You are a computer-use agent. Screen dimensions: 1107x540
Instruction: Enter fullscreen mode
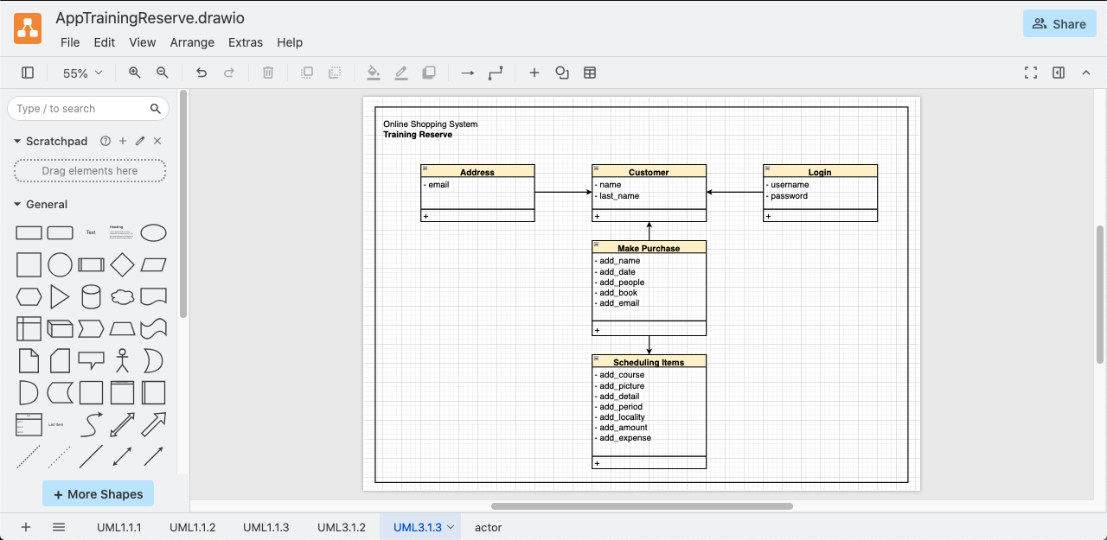click(x=1031, y=73)
